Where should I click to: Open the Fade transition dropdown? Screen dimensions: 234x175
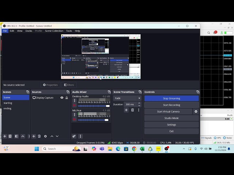(x=127, y=98)
